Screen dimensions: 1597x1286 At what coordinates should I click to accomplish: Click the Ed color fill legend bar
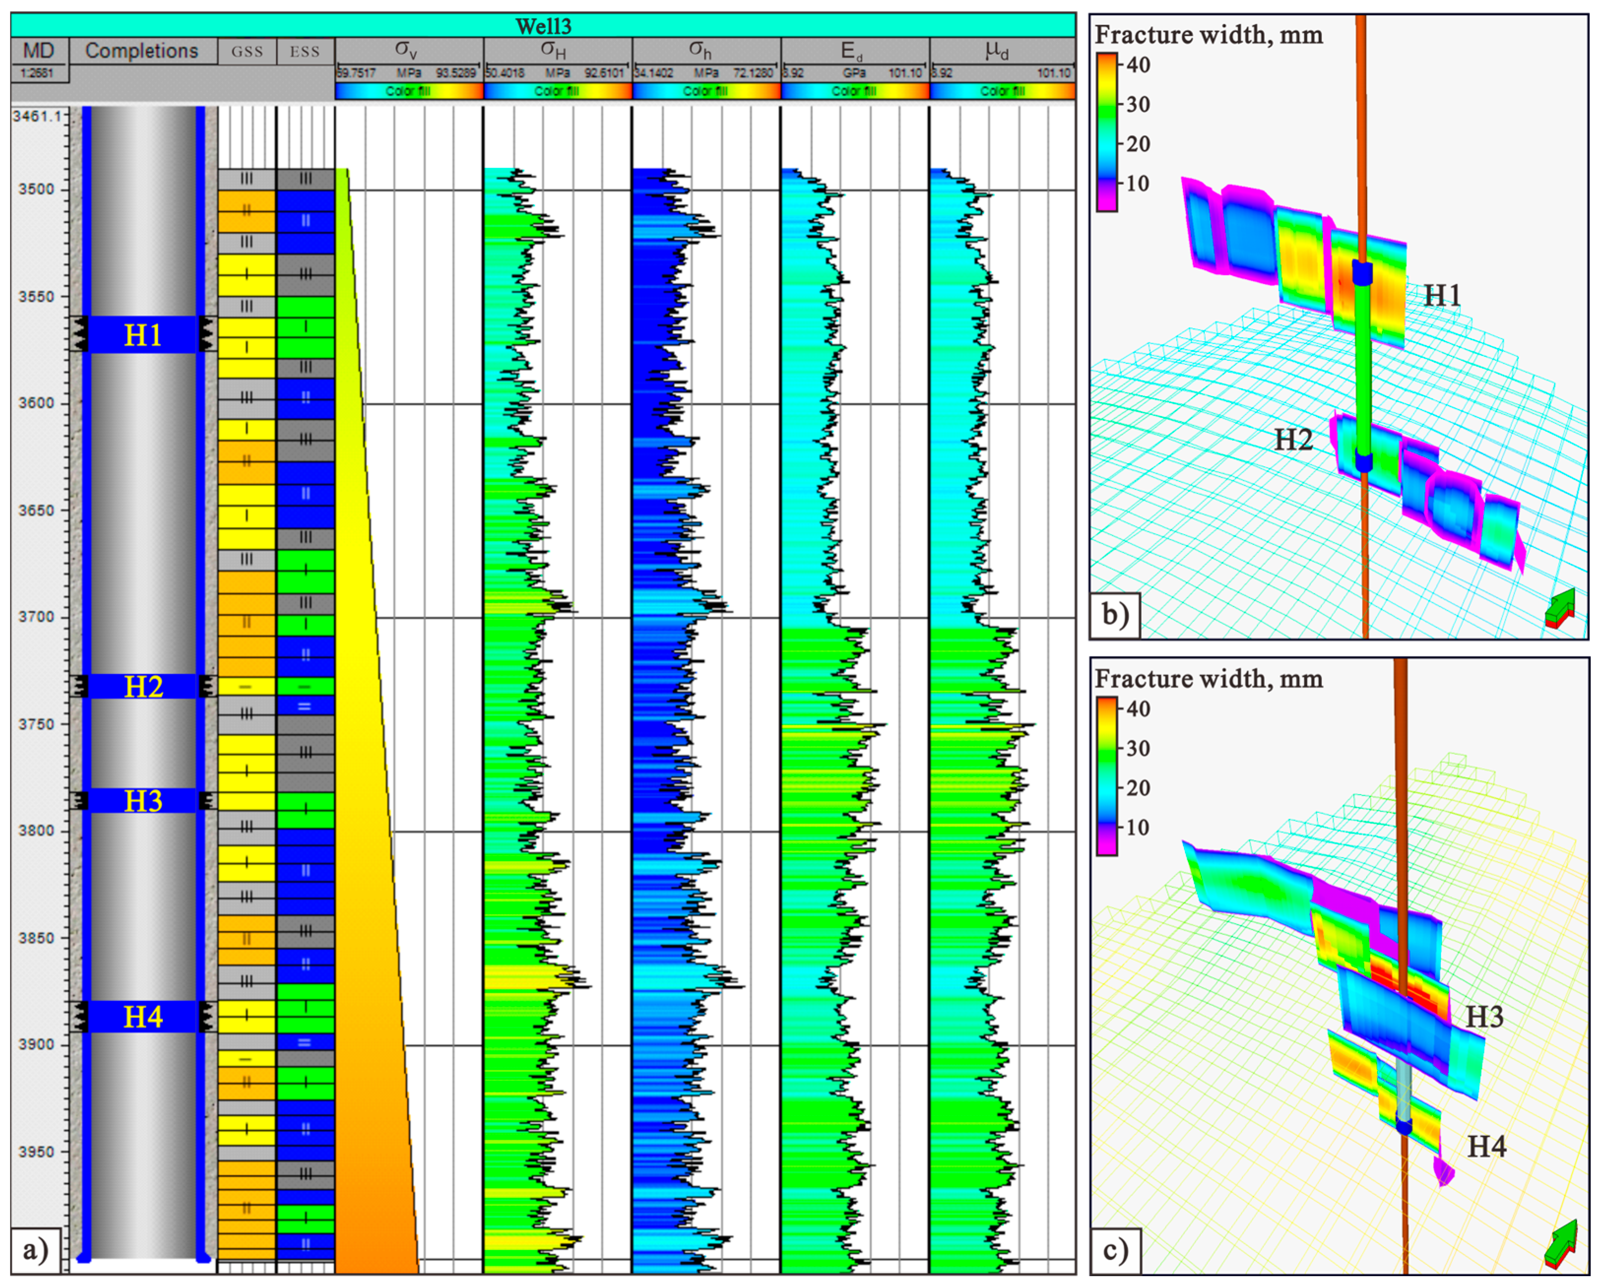(855, 91)
